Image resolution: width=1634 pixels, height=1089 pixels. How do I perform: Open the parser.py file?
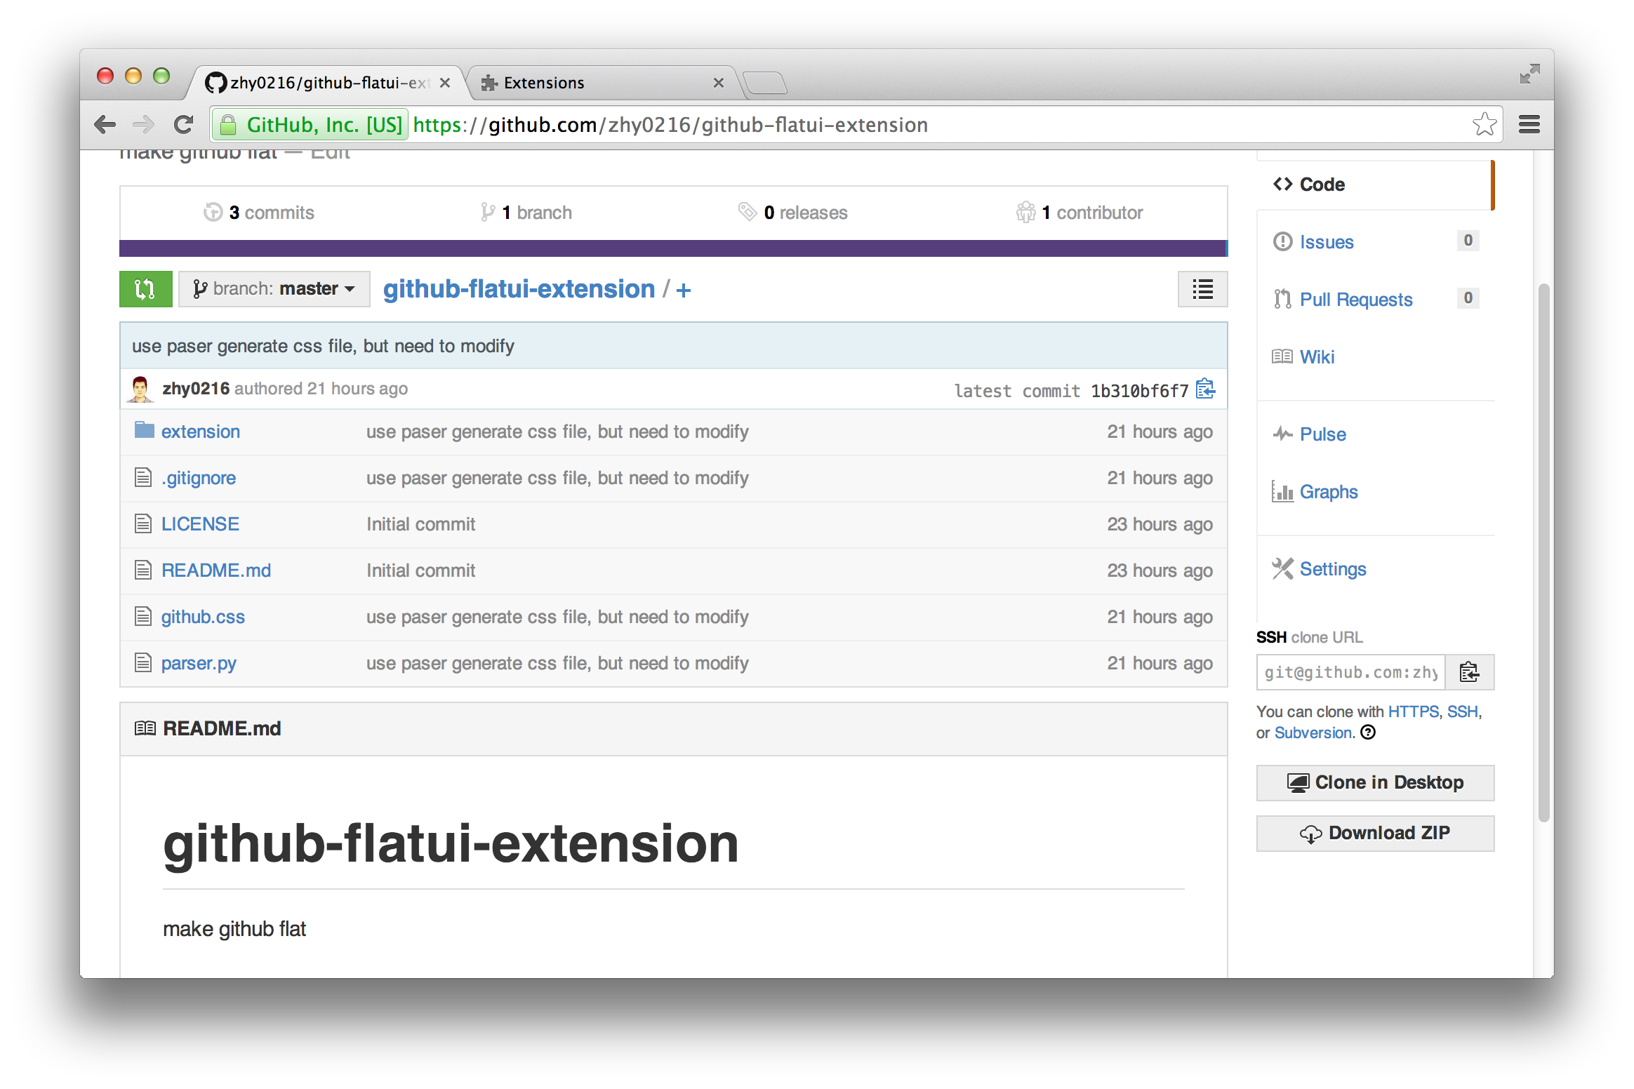[x=199, y=663]
